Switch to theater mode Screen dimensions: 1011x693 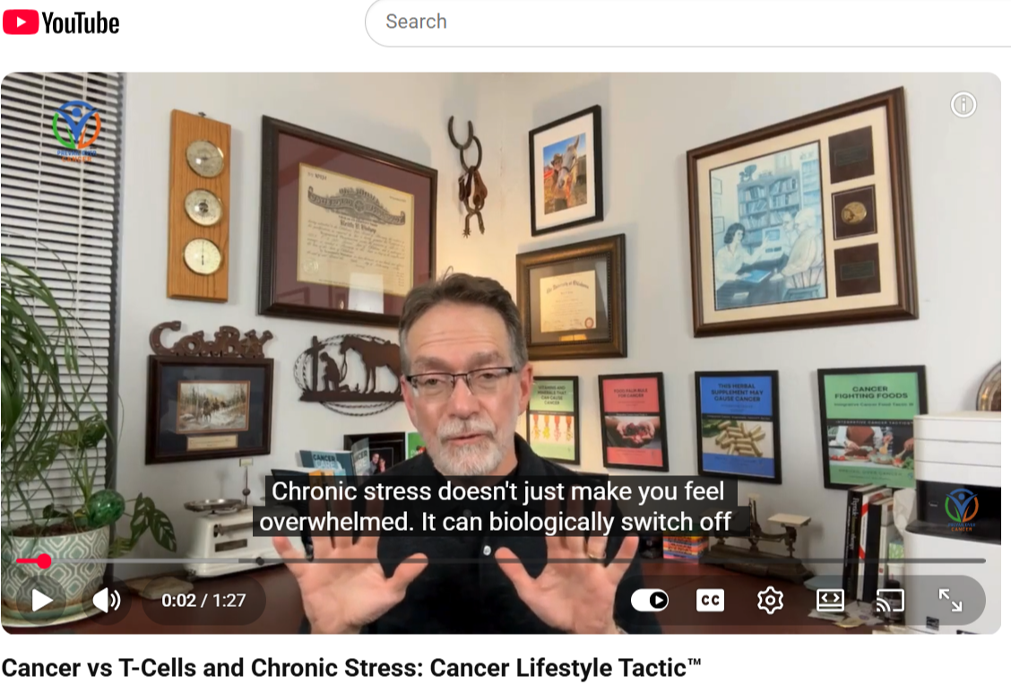coord(830,600)
